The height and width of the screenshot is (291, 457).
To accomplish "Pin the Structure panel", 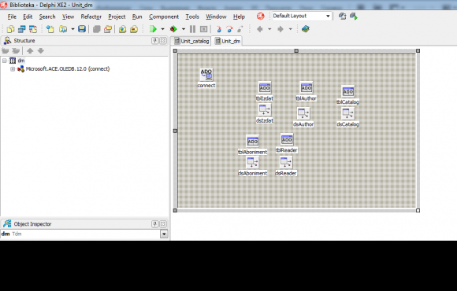I will tap(154, 40).
